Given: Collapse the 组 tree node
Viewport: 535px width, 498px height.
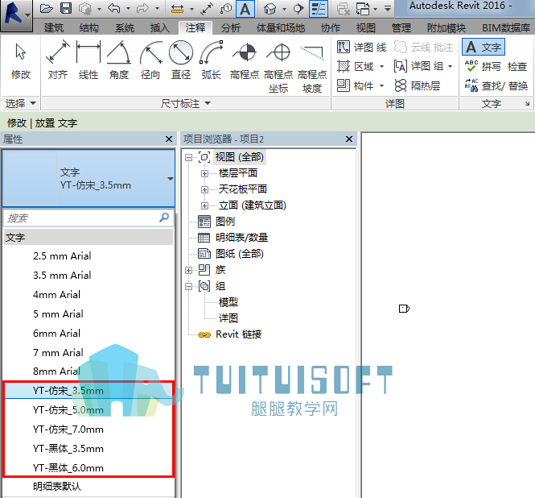Looking at the screenshot, I should pyautogui.click(x=188, y=286).
